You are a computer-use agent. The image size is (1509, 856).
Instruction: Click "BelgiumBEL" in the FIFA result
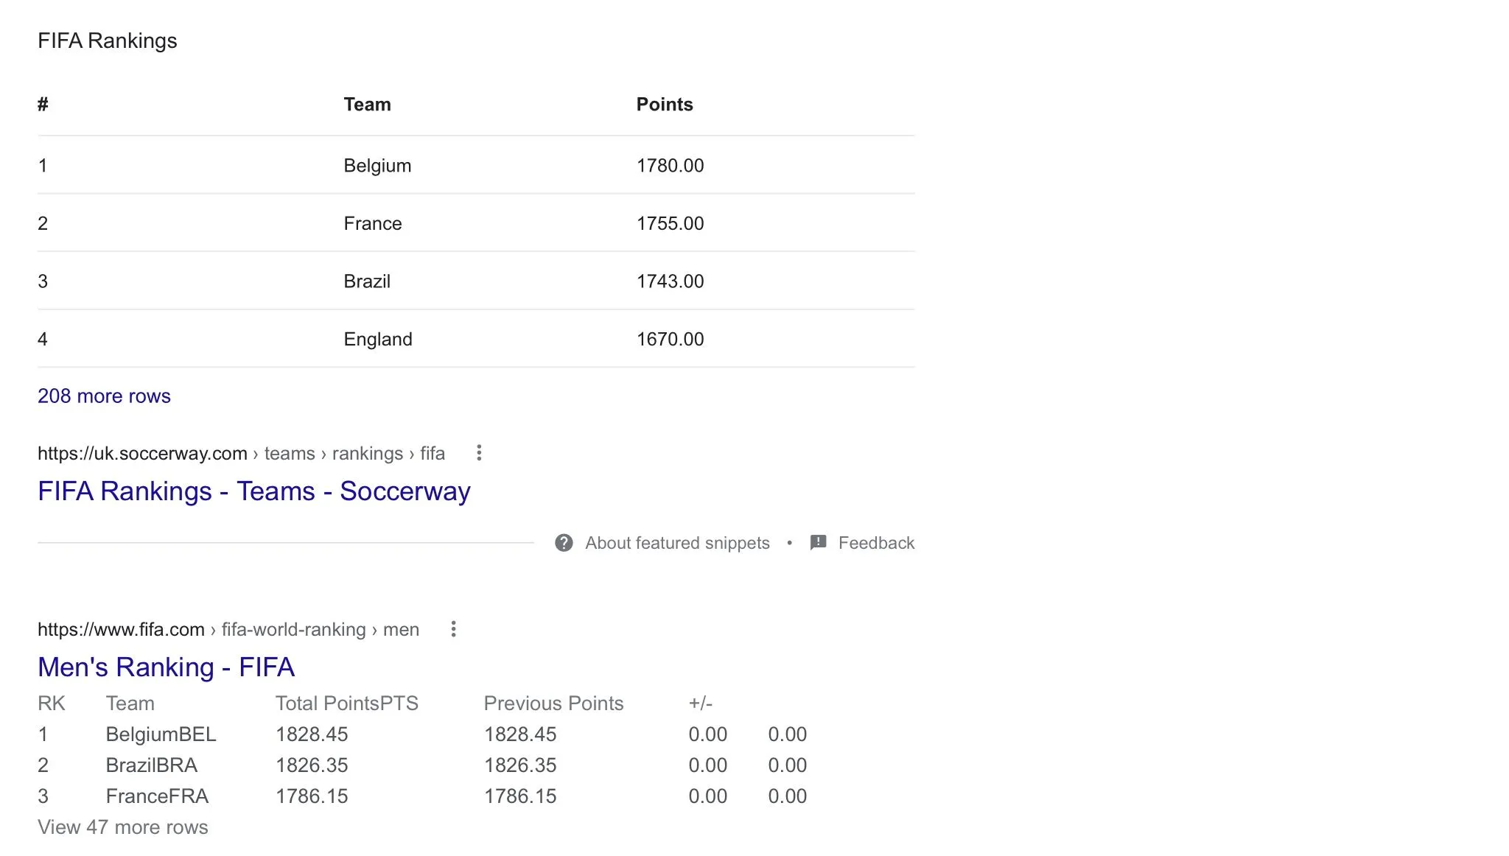(161, 734)
